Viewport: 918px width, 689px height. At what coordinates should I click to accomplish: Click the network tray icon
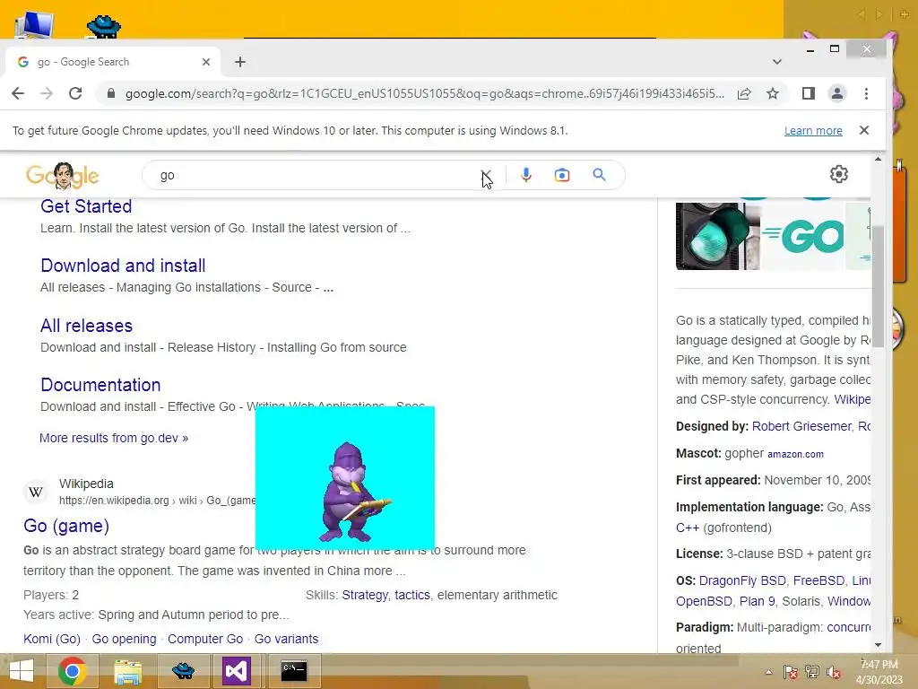coord(812,672)
